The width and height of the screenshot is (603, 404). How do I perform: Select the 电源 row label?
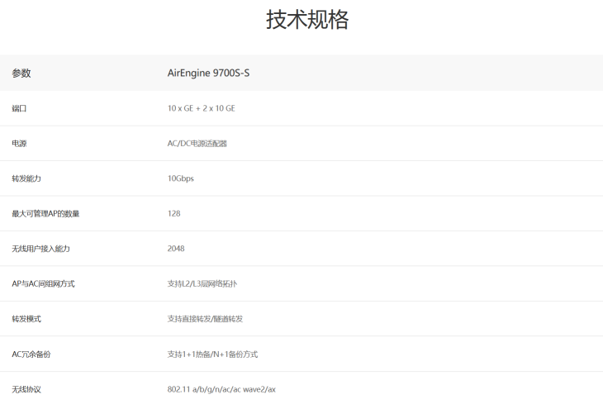click(19, 144)
